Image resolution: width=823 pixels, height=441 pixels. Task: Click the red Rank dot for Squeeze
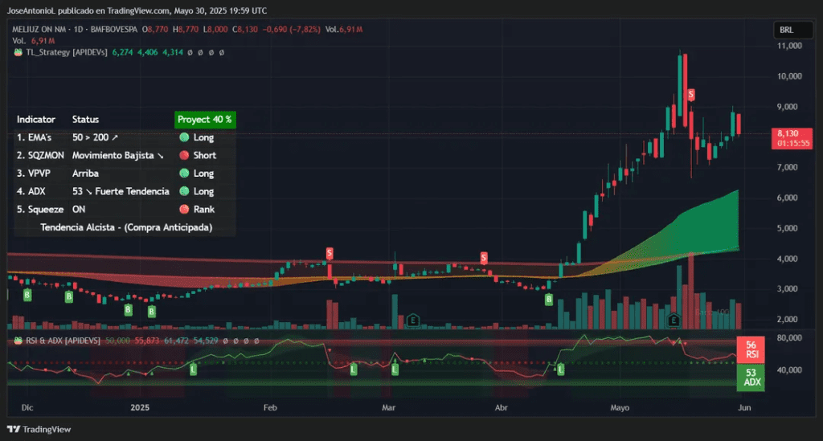[183, 209]
